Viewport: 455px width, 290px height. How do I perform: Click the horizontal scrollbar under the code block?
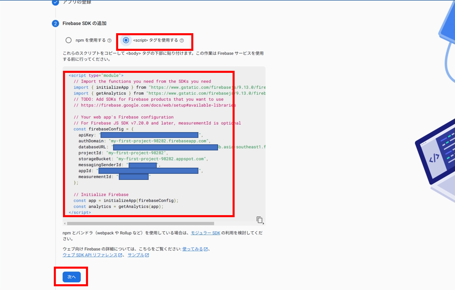point(140,223)
